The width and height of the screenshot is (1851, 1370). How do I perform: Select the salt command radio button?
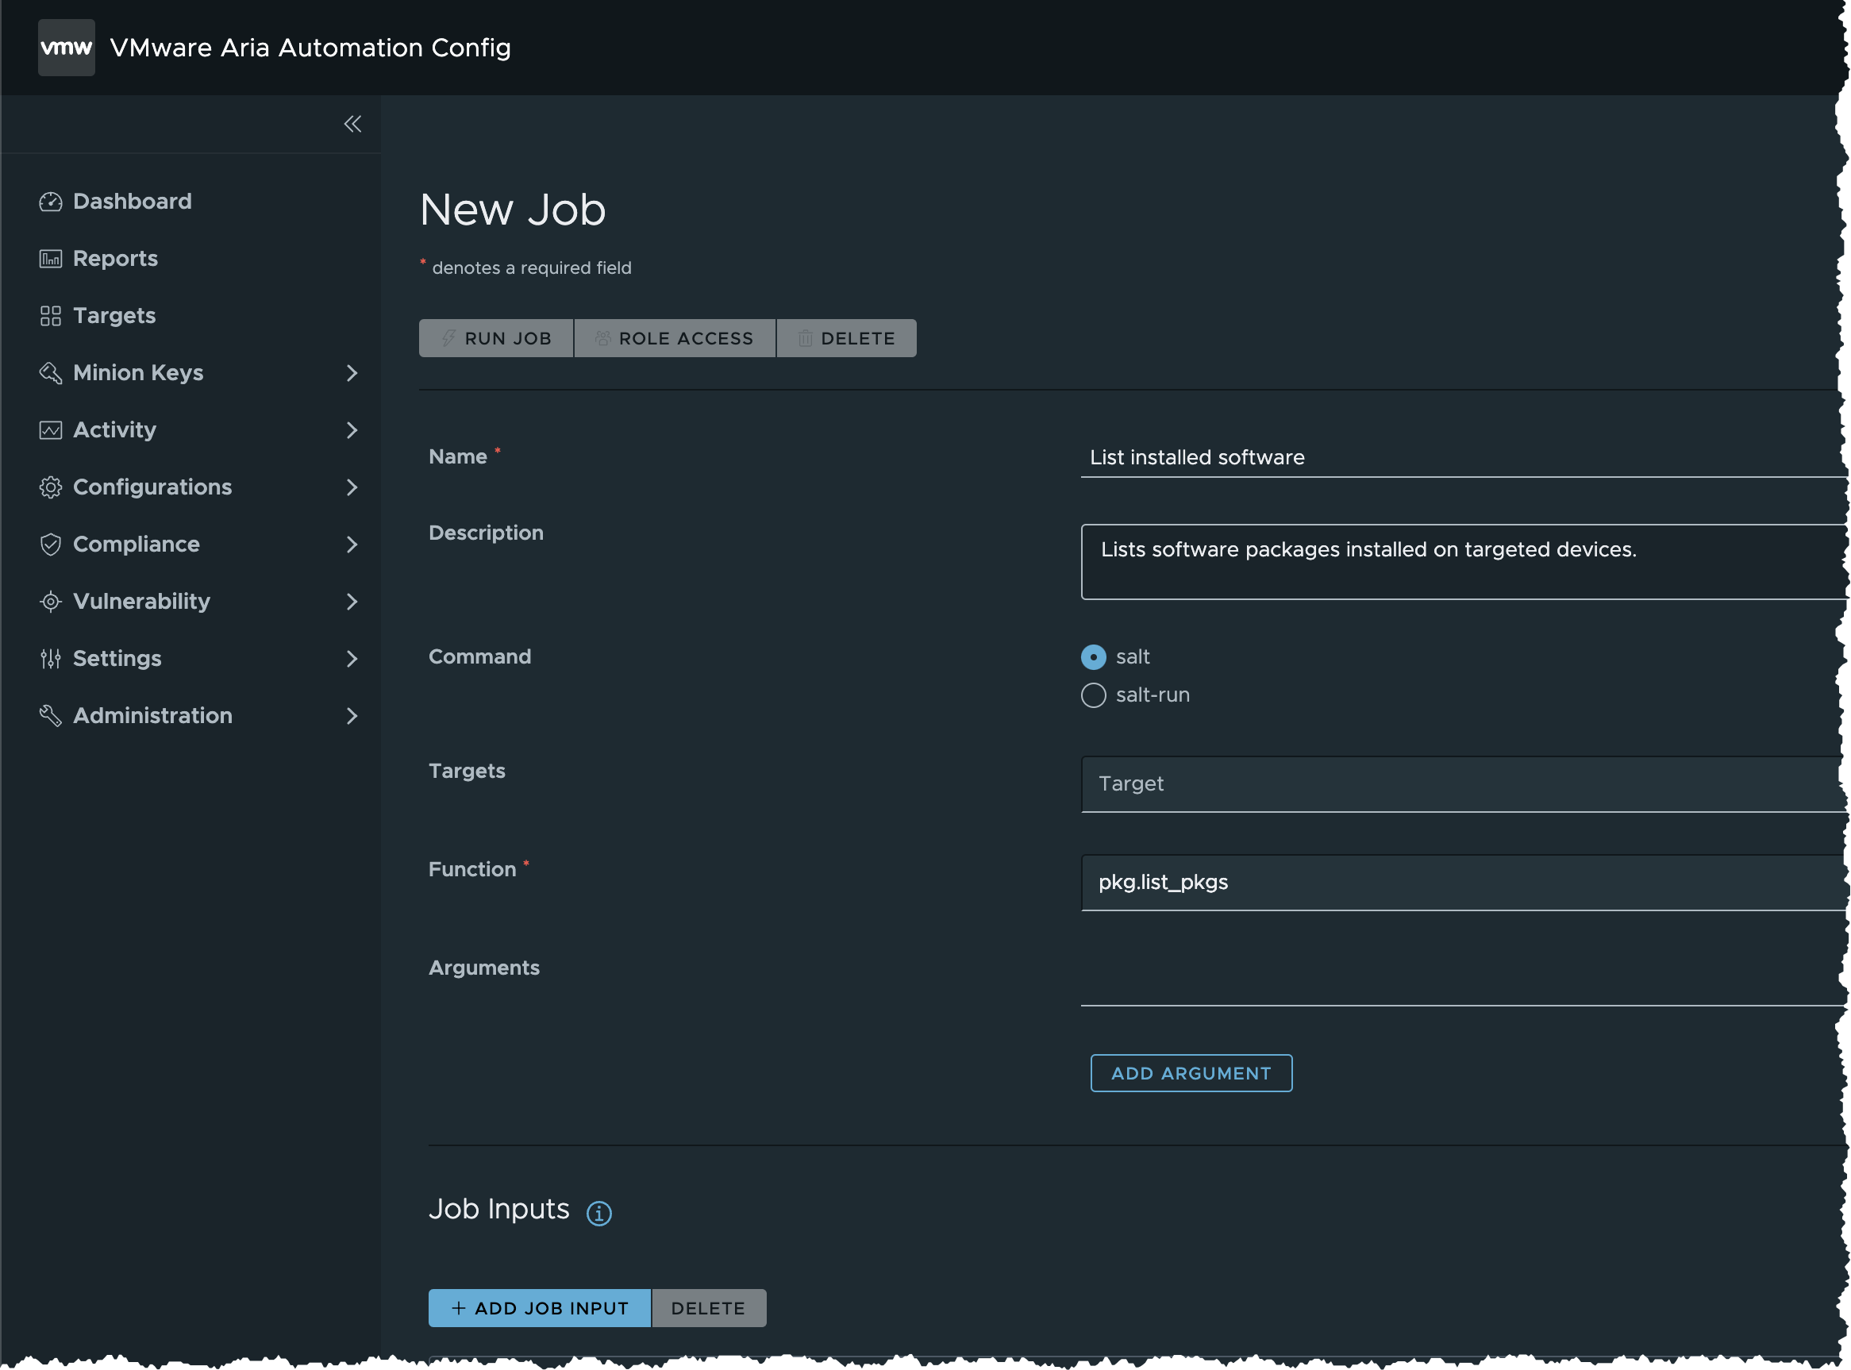(x=1094, y=658)
